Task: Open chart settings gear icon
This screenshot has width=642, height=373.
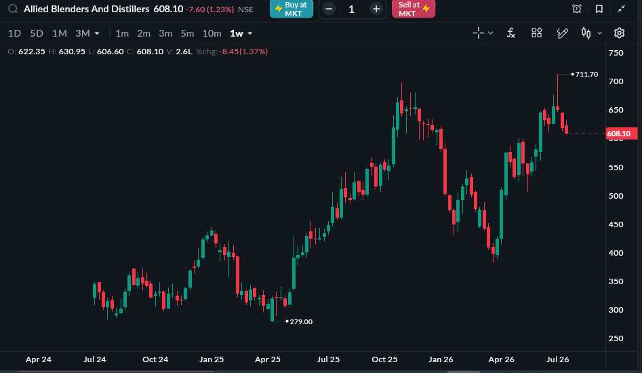Action: point(620,33)
